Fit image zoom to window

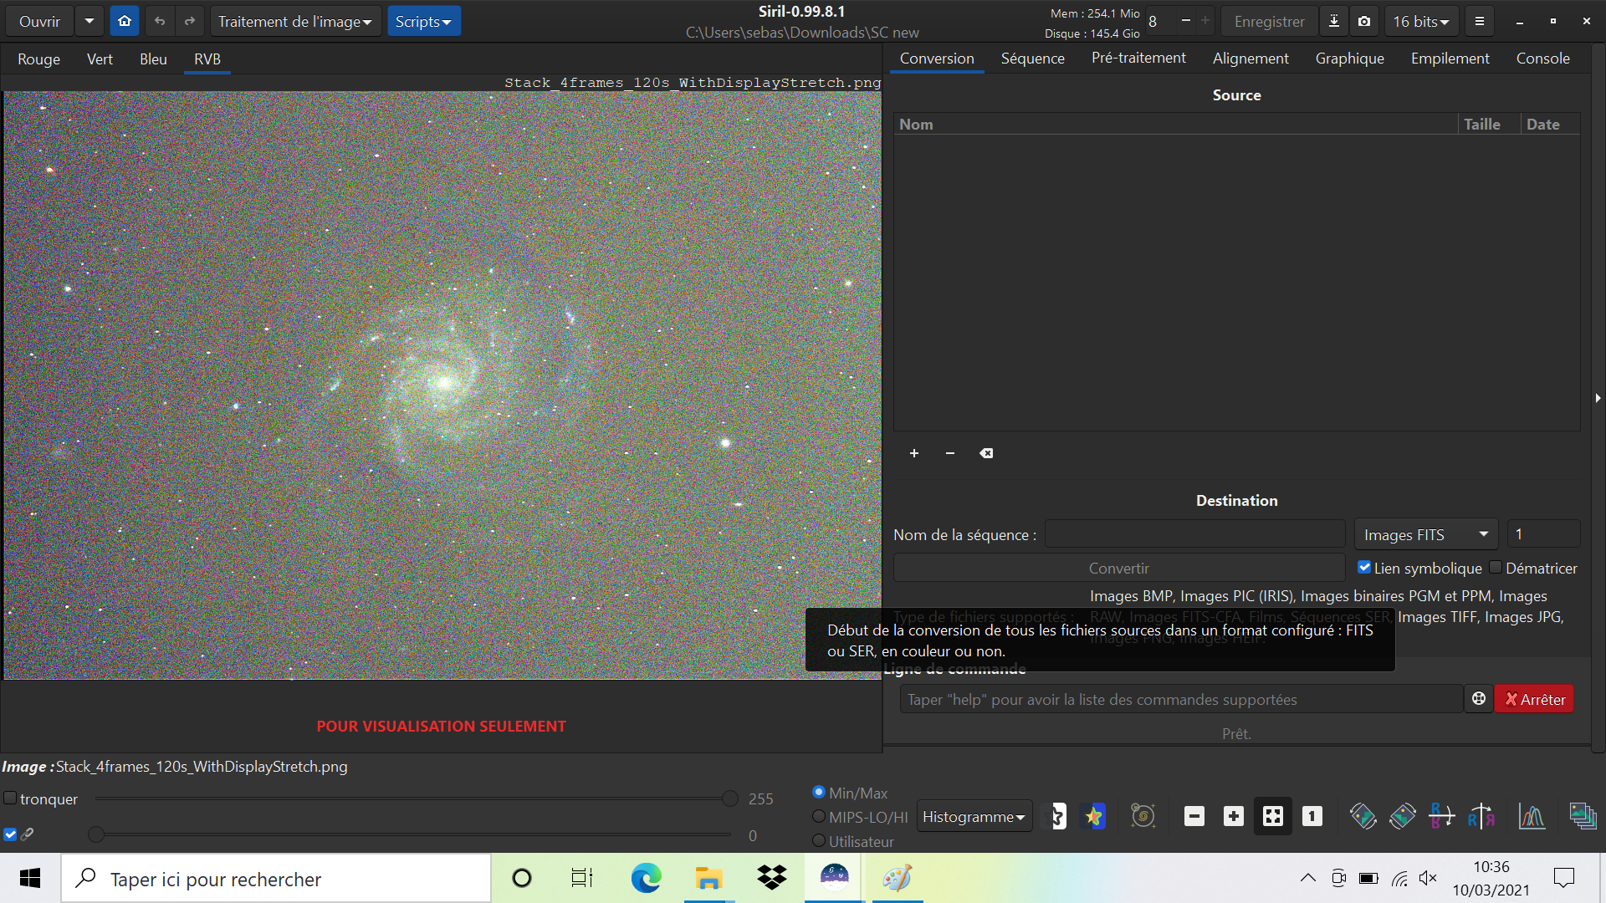tap(1273, 816)
